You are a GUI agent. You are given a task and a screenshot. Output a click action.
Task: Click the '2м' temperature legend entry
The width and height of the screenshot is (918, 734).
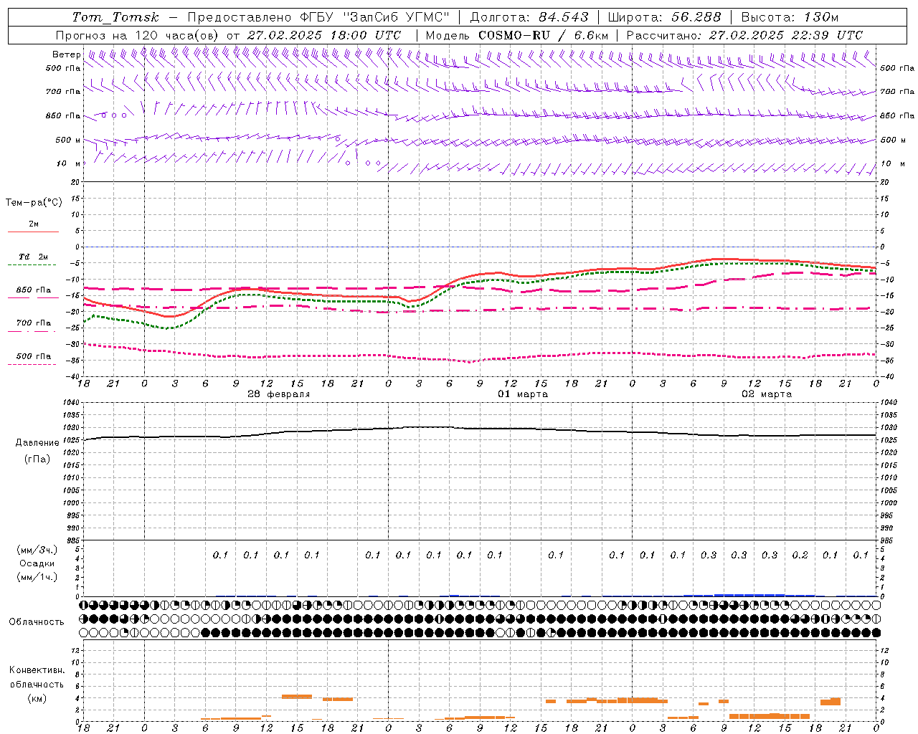(34, 224)
